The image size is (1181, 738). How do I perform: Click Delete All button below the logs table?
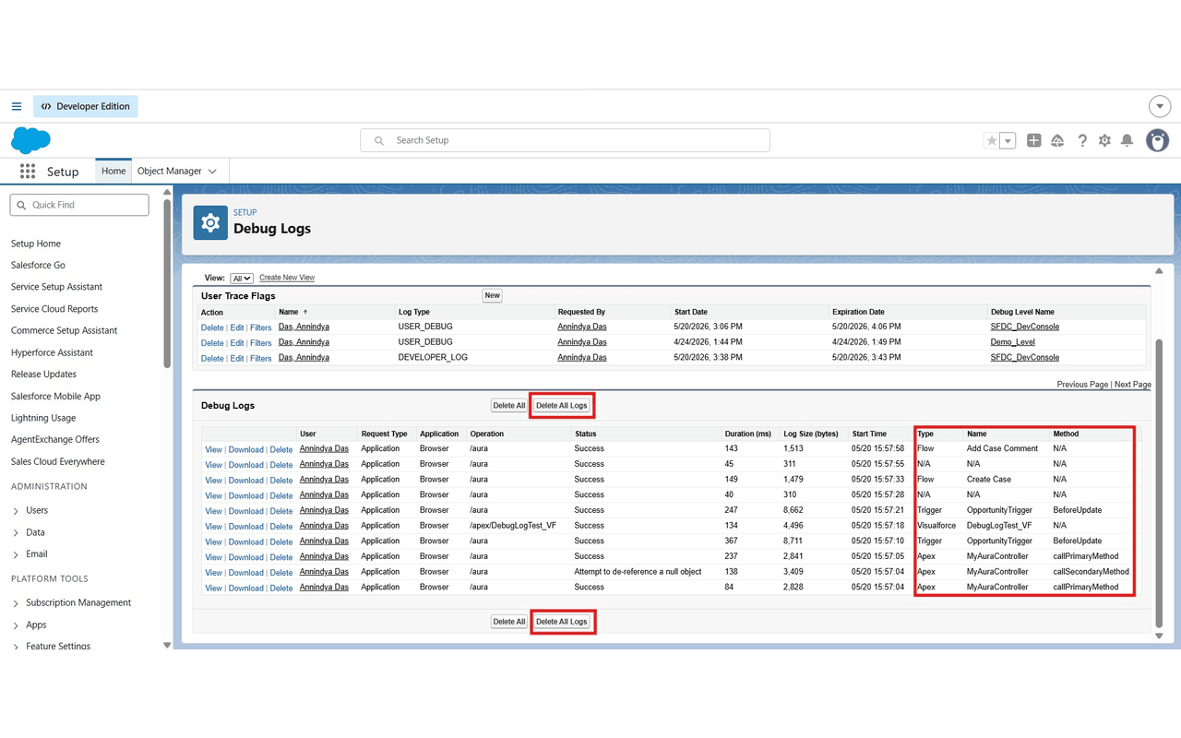click(509, 622)
